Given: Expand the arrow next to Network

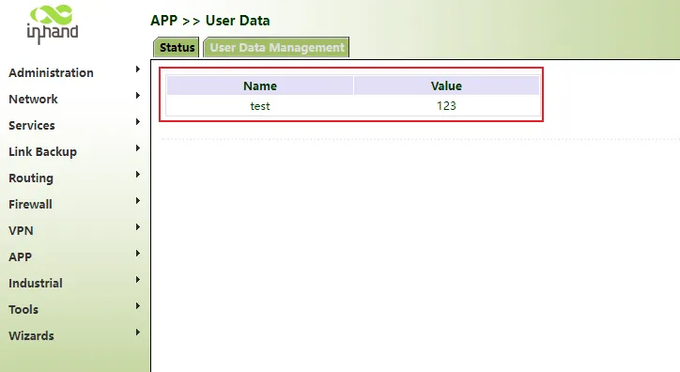Looking at the screenshot, I should click(138, 96).
